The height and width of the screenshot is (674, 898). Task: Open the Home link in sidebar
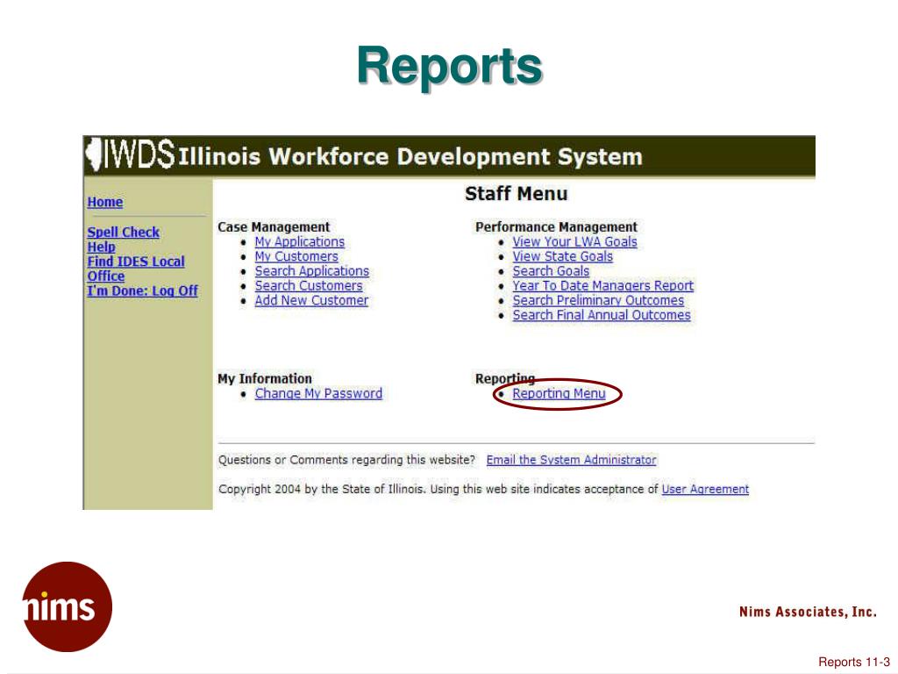pos(105,203)
